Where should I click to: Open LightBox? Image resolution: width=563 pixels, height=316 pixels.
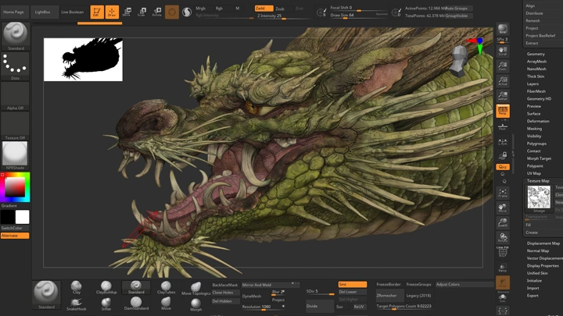pyautogui.click(x=42, y=12)
